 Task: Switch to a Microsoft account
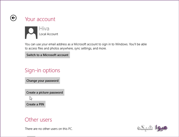[47, 55]
